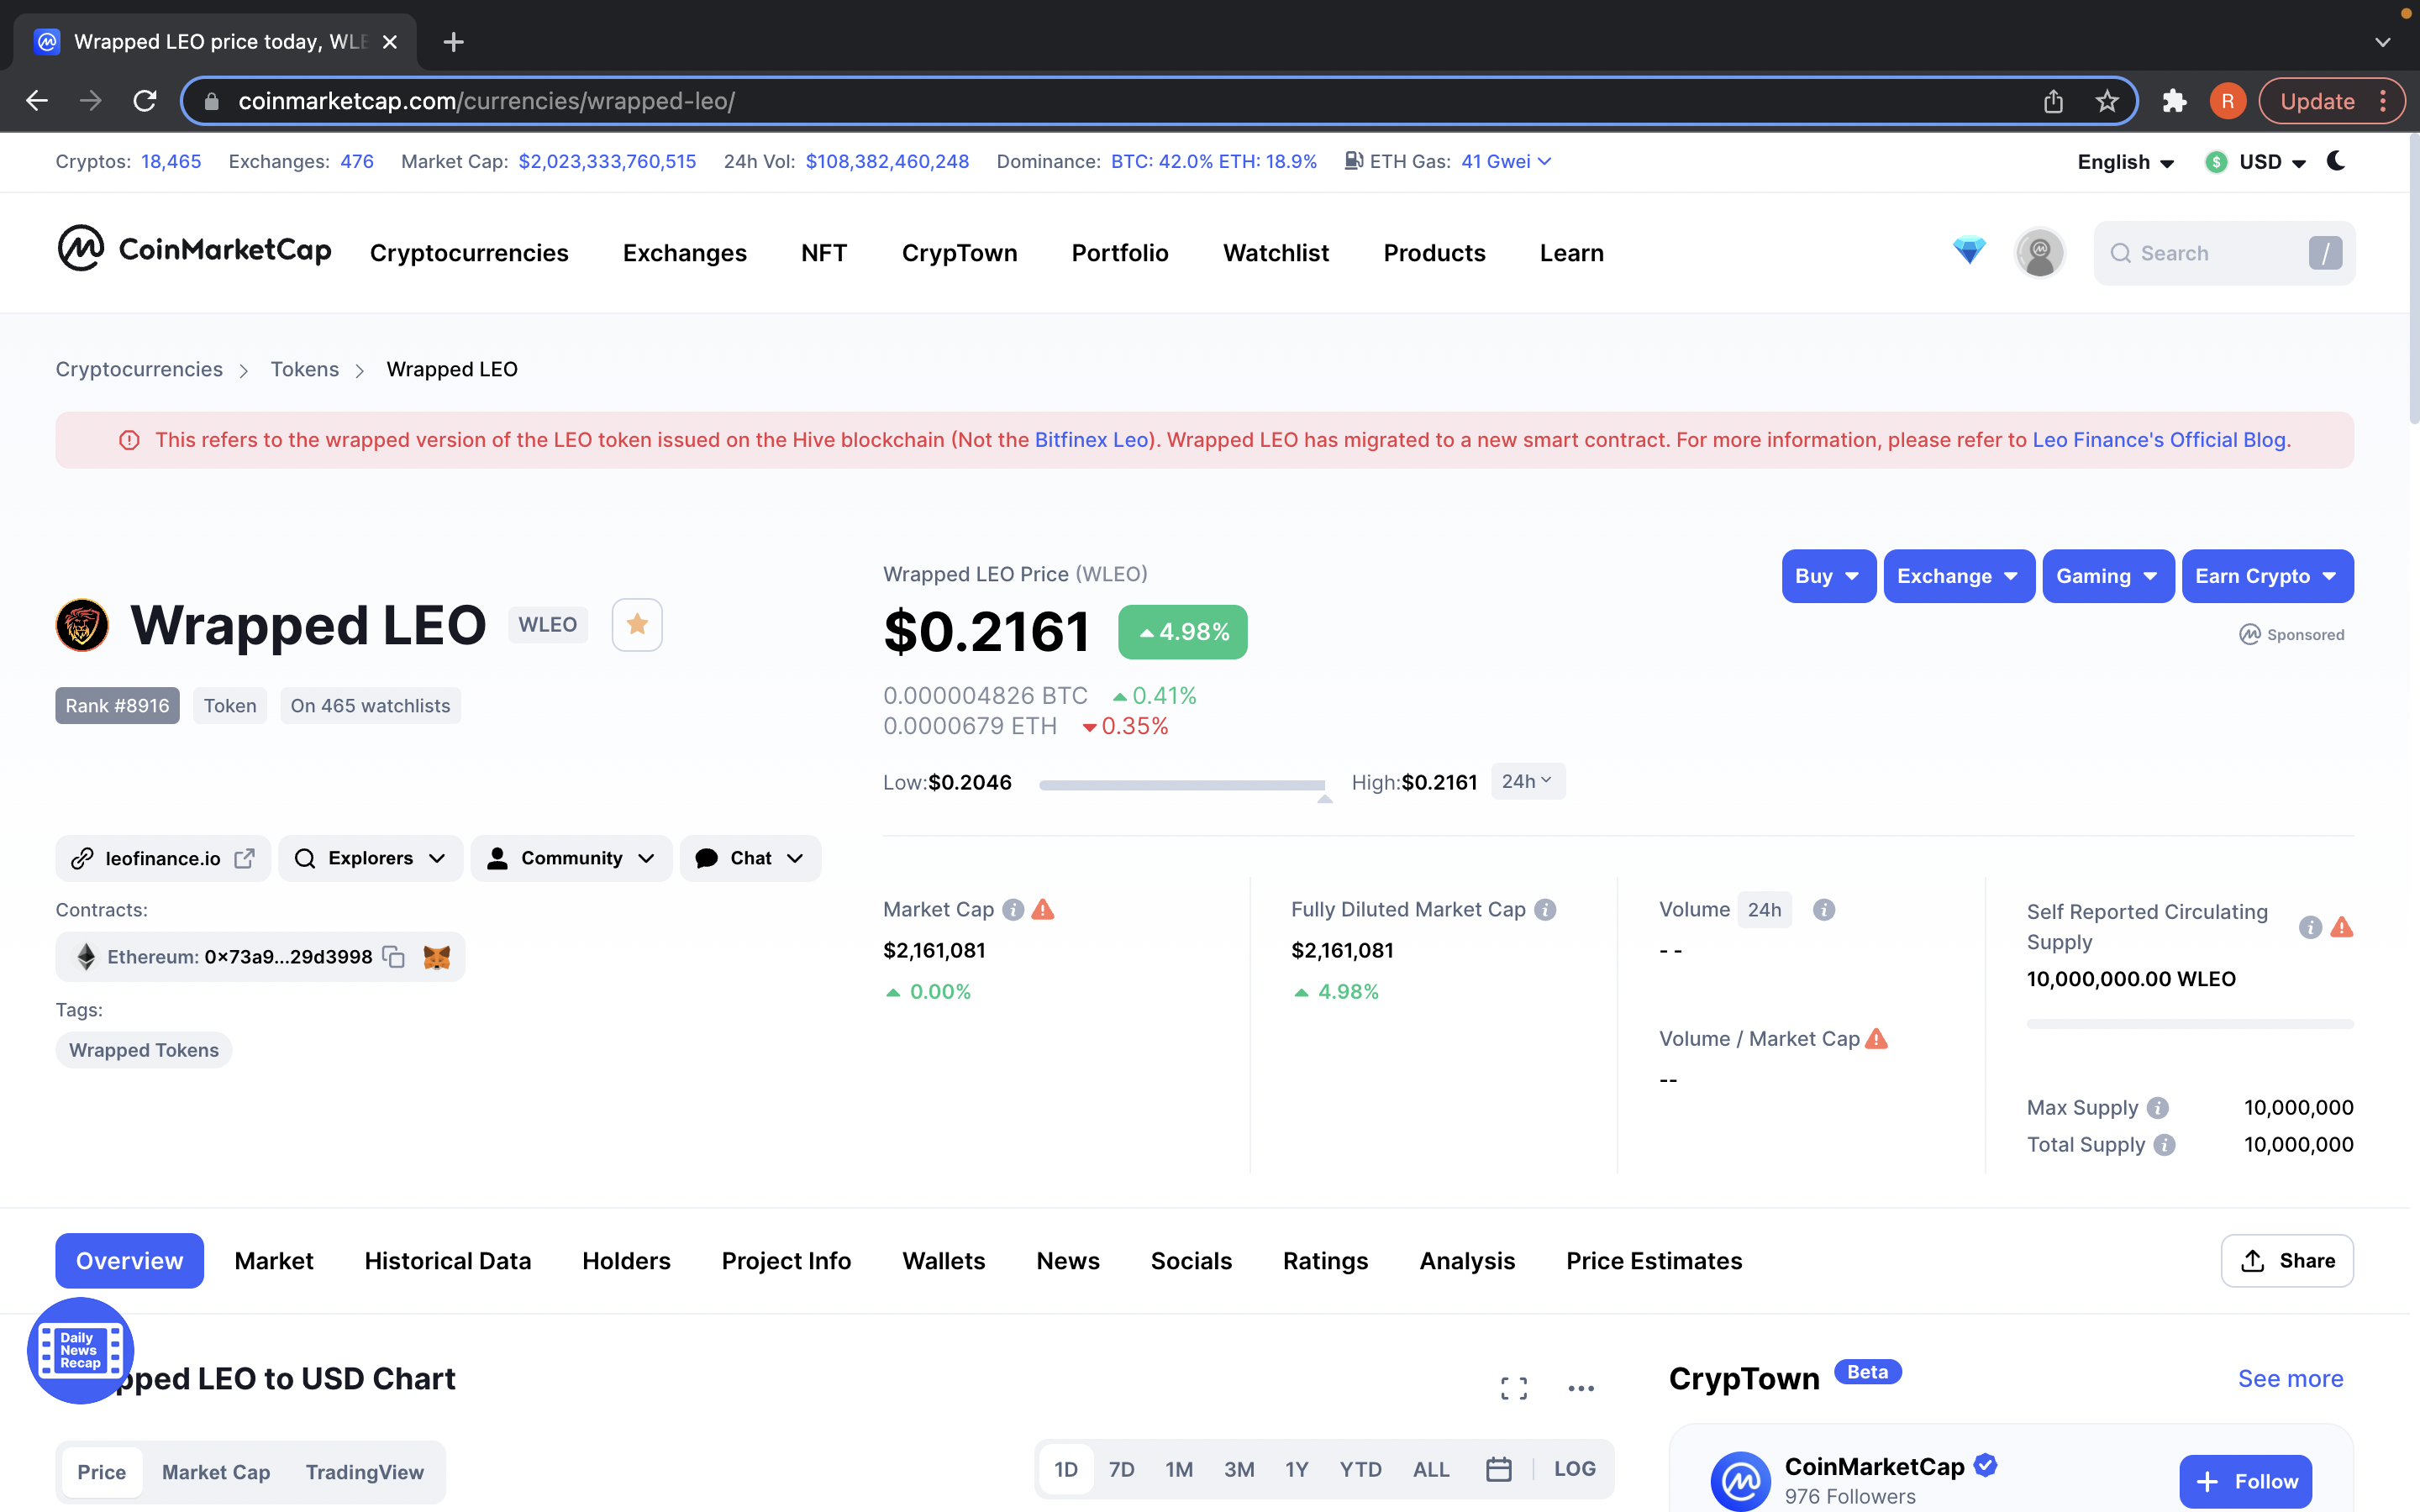Image resolution: width=2420 pixels, height=1512 pixels.
Task: Click Circulating Supply warning triangle
Action: point(2342,927)
